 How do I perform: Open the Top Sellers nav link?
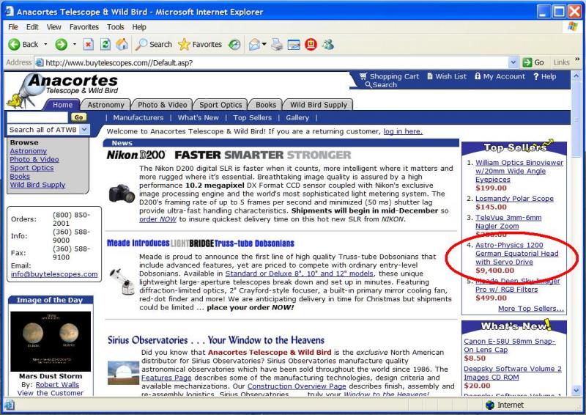coord(252,117)
